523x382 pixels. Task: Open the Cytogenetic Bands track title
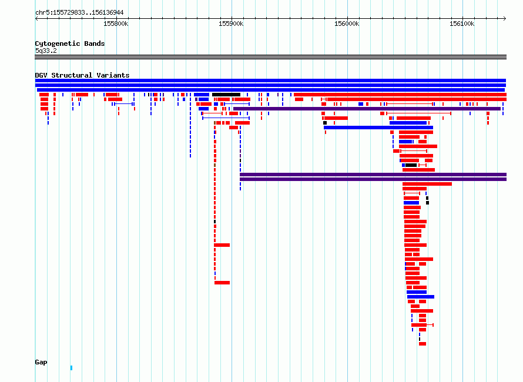click(70, 43)
